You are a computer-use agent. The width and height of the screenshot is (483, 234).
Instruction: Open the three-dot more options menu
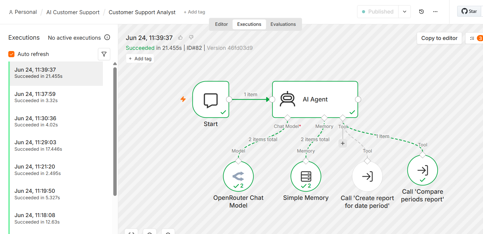click(x=435, y=12)
